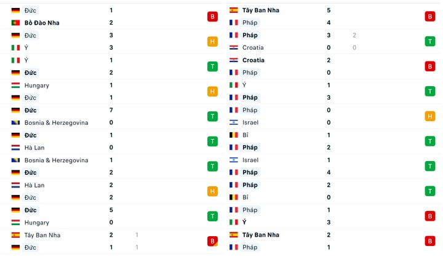Click Portugal flag next to Bồ Đào Nha
The width and height of the screenshot is (443, 257).
15,23
